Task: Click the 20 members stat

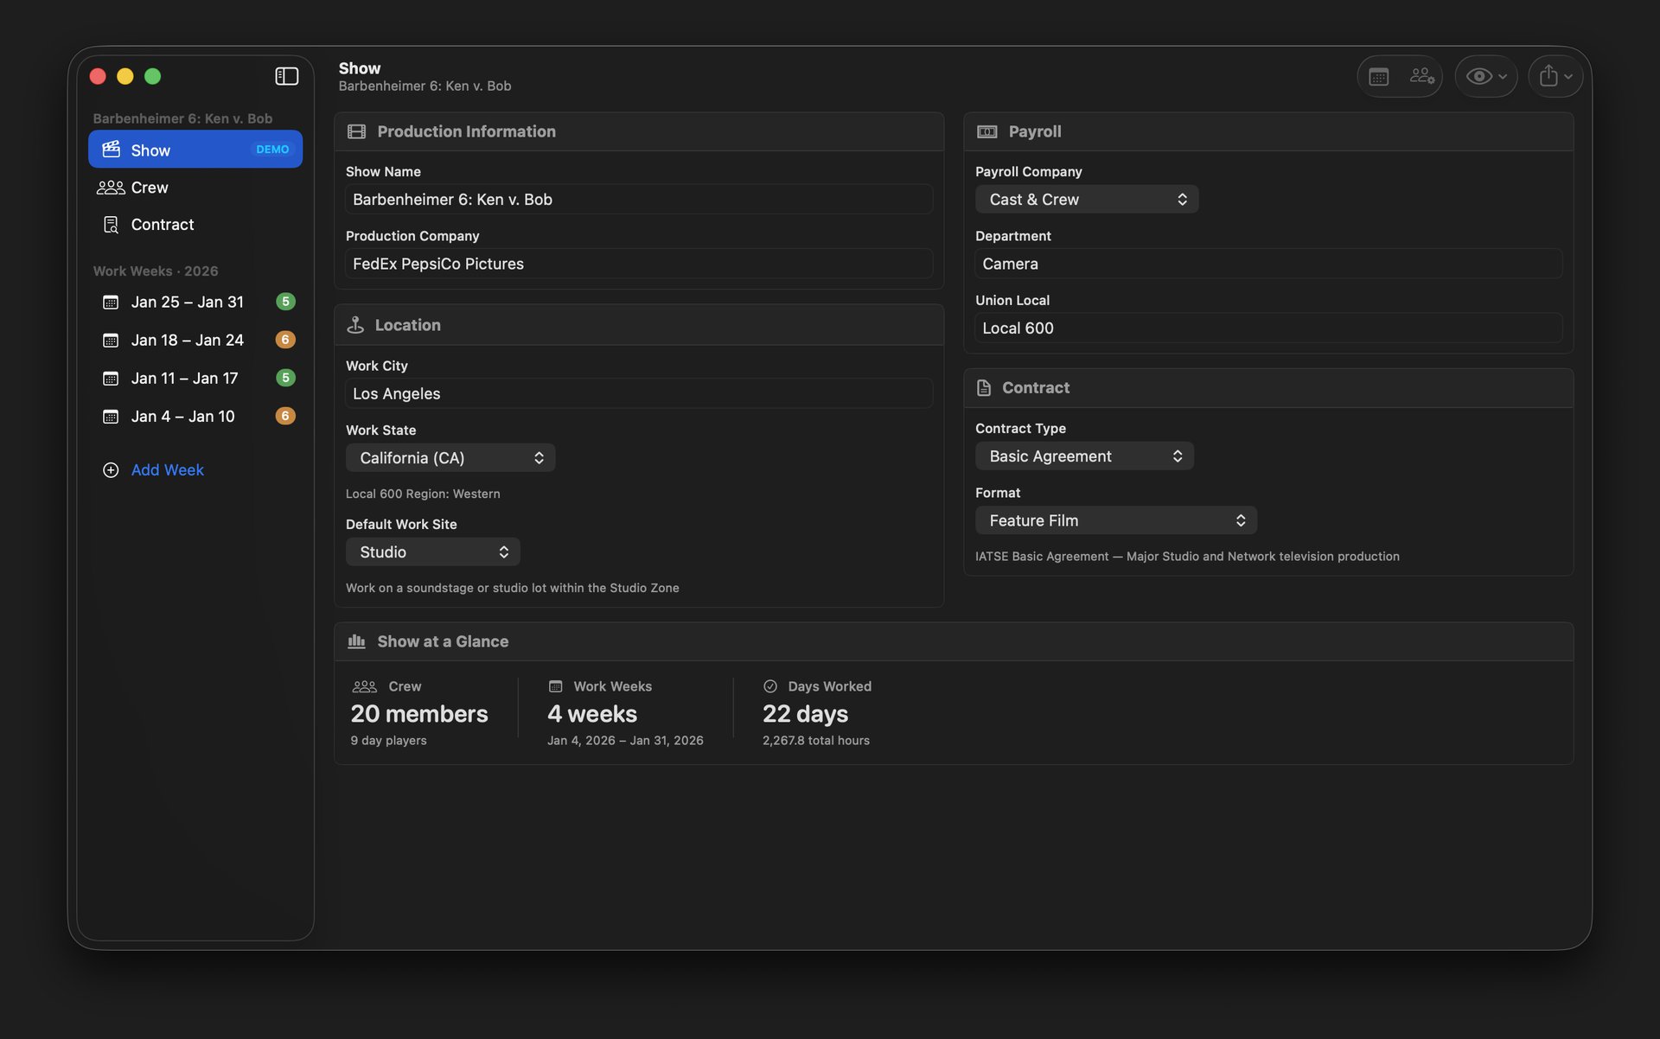Action: point(419,714)
